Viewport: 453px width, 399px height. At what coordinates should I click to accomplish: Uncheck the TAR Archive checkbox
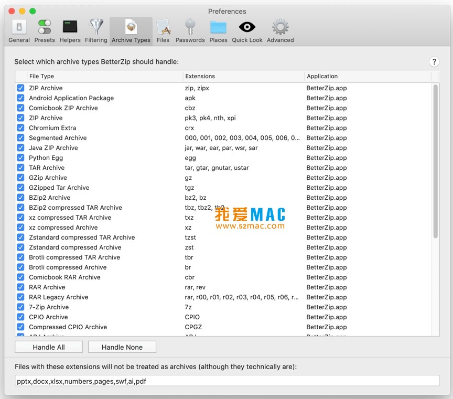pos(20,168)
